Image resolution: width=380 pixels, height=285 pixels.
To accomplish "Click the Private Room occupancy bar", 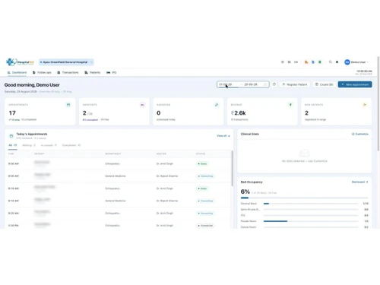I will (x=311, y=221).
